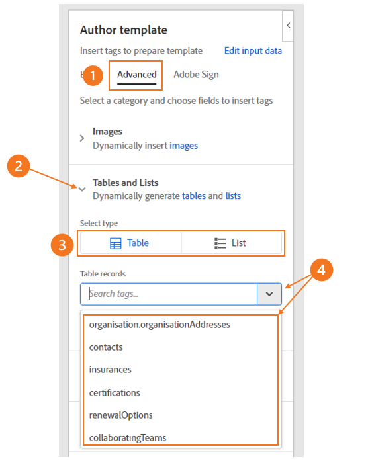This screenshot has width=368, height=465.
Task: Open the images help link
Action: click(183, 146)
